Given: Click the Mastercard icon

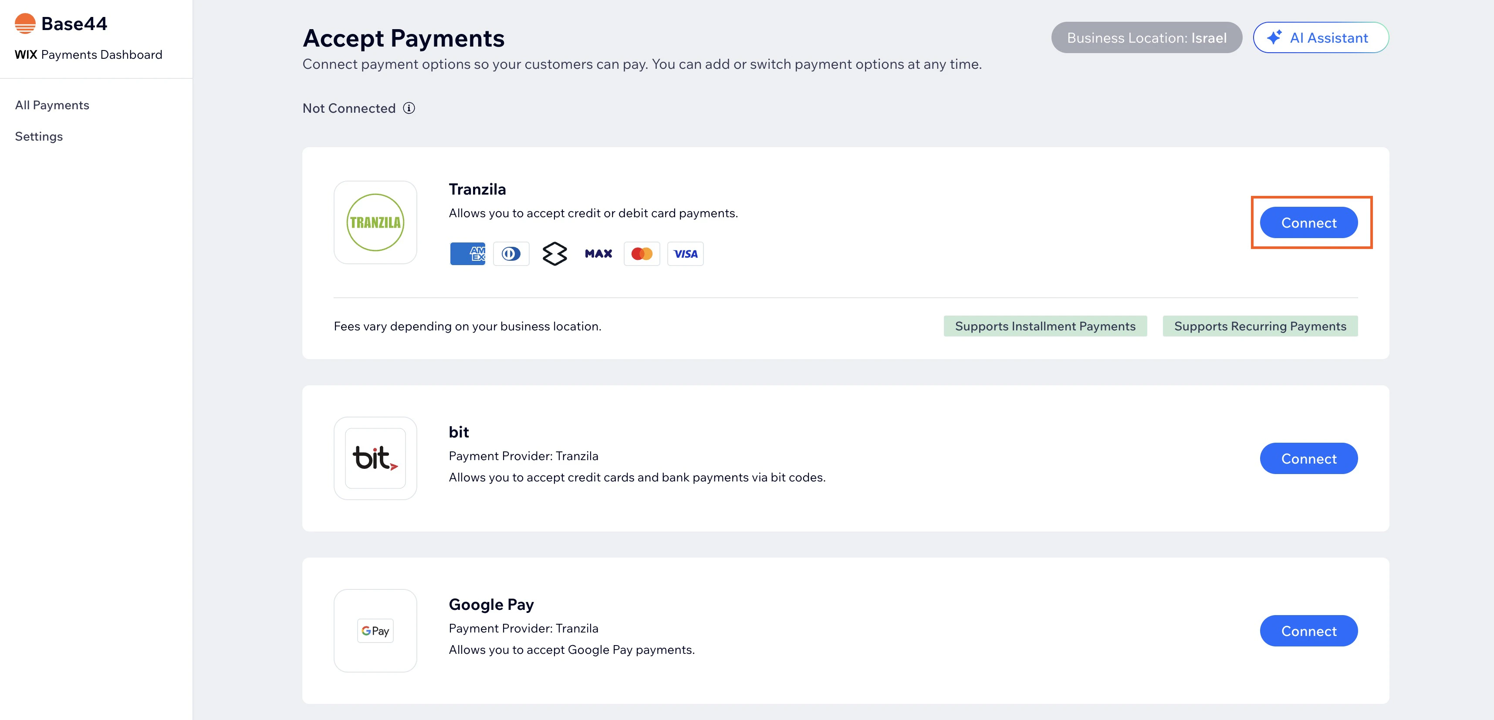Looking at the screenshot, I should [x=642, y=254].
